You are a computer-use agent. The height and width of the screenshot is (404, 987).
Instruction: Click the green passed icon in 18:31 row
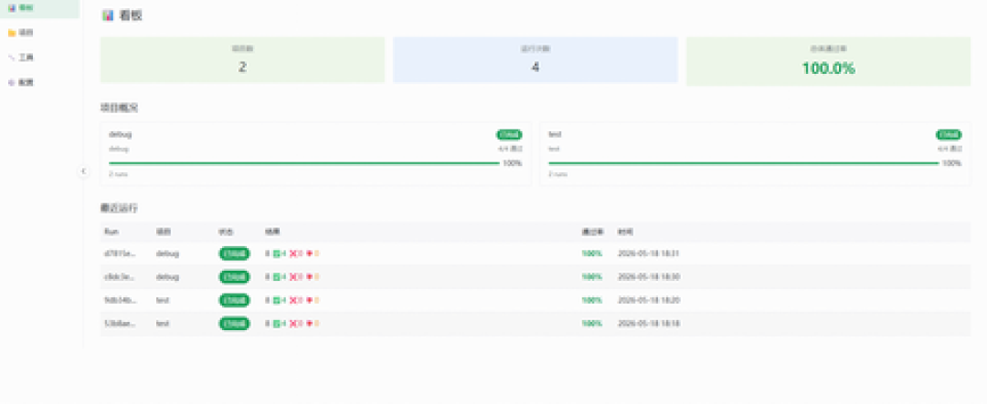pos(276,254)
